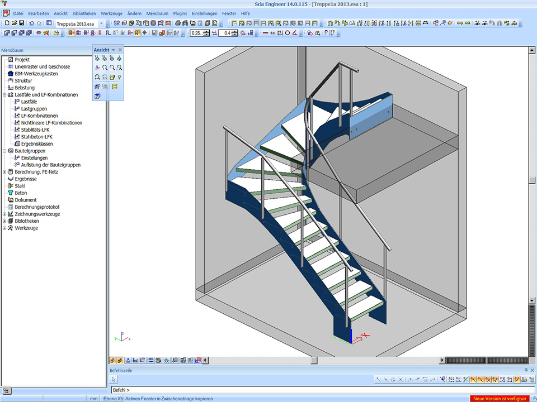
Task: Expand the Bibliotheken tree node
Action: 4,221
